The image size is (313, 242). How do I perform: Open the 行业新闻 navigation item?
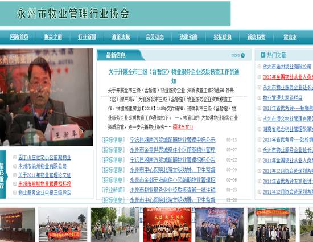[x=87, y=37]
